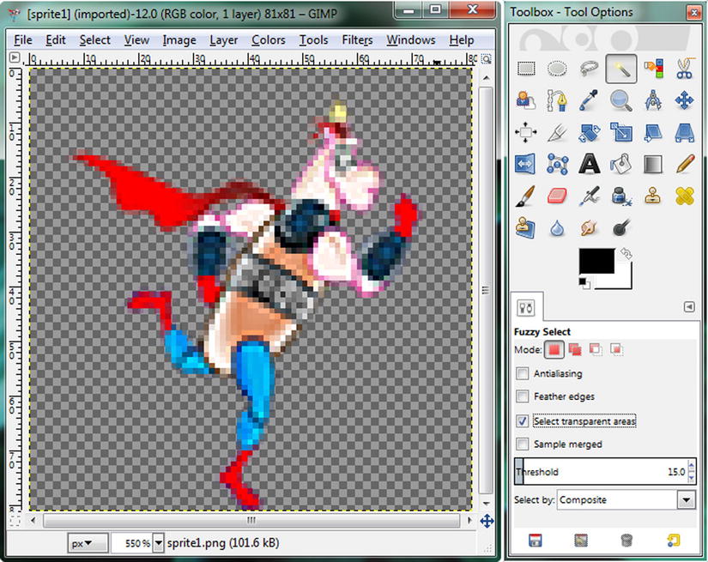Select the Scissors Select tool
Image resolution: width=708 pixels, height=562 pixels.
(685, 69)
